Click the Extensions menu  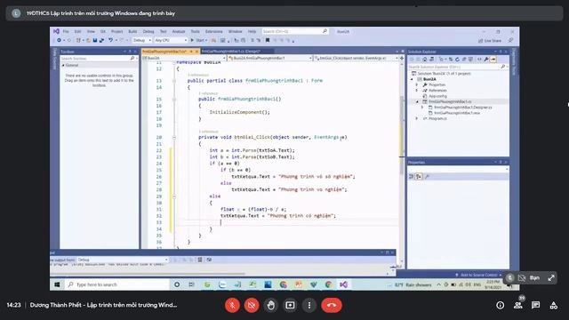click(x=213, y=32)
